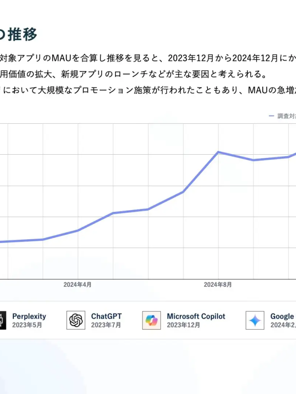
Task: Click ChatGPT's 2023年7月 launch date
Action: (106, 325)
